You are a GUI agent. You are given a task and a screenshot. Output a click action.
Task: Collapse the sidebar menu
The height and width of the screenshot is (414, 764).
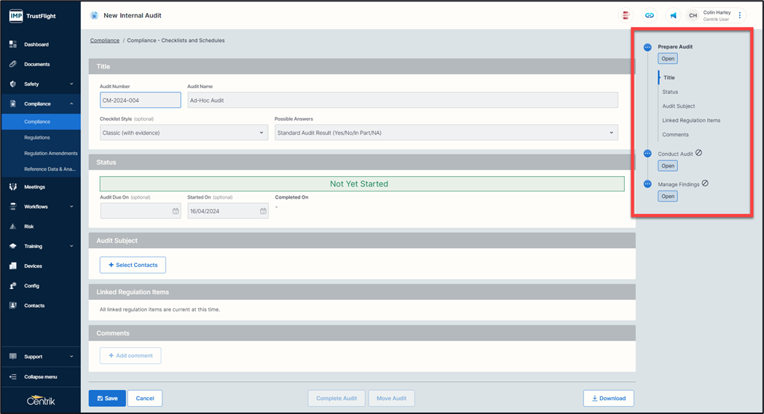[40, 377]
